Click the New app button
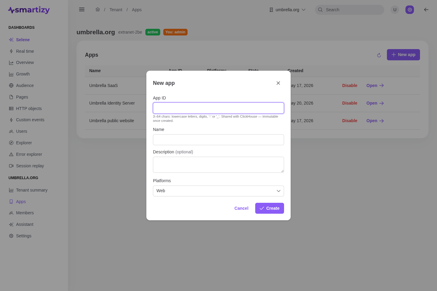 click(x=403, y=55)
